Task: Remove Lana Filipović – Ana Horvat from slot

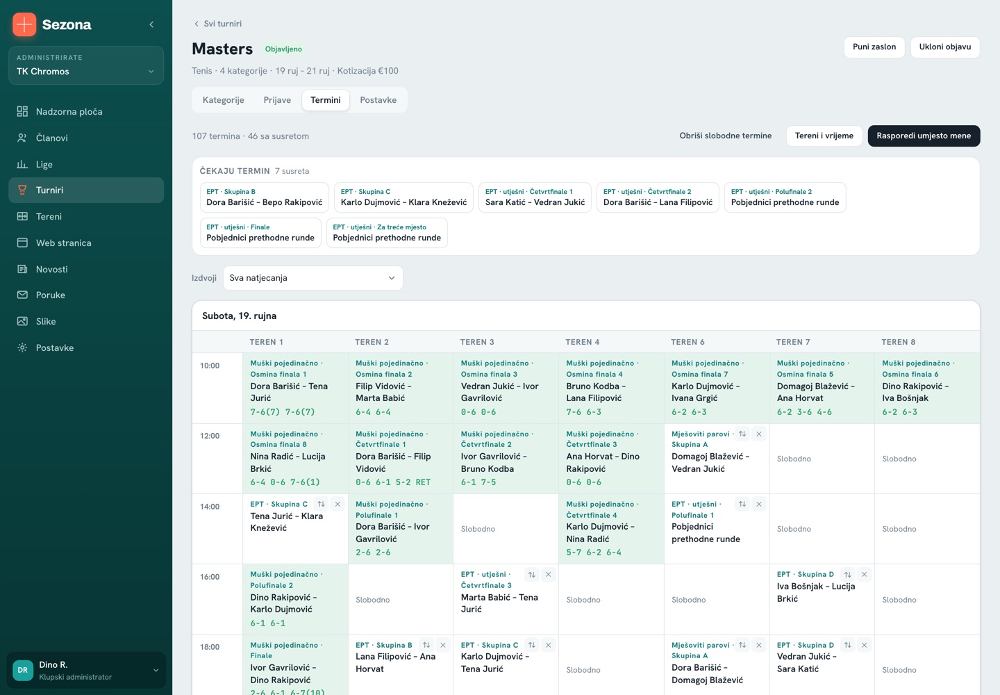Action: click(x=443, y=645)
